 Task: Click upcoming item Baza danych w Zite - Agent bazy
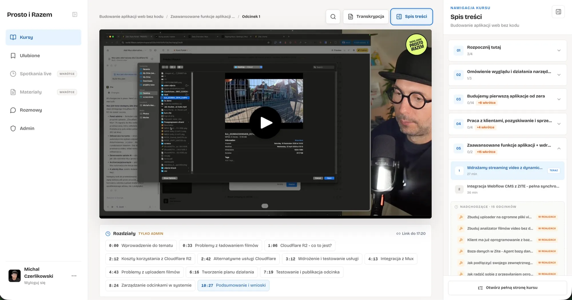coord(507,251)
